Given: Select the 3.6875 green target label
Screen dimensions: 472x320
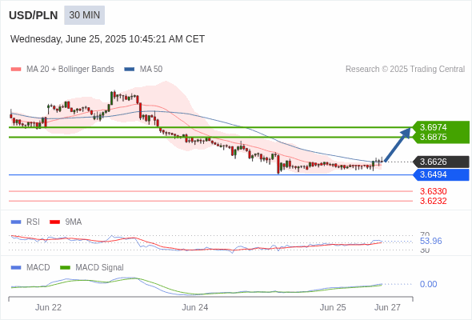Looking at the screenshot, I should (x=434, y=137).
